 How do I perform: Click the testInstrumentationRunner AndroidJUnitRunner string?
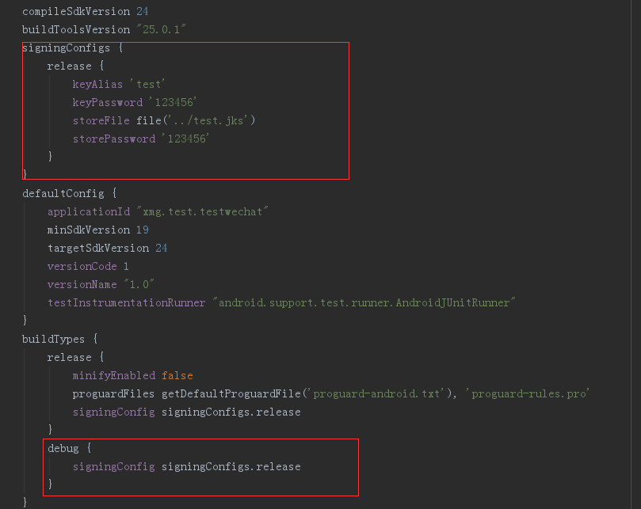click(364, 302)
